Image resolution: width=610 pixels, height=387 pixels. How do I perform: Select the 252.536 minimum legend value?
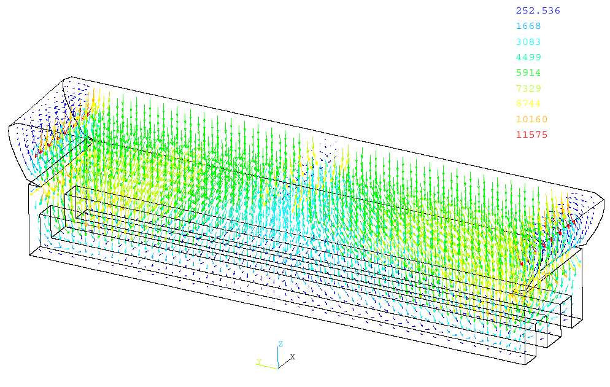point(538,10)
